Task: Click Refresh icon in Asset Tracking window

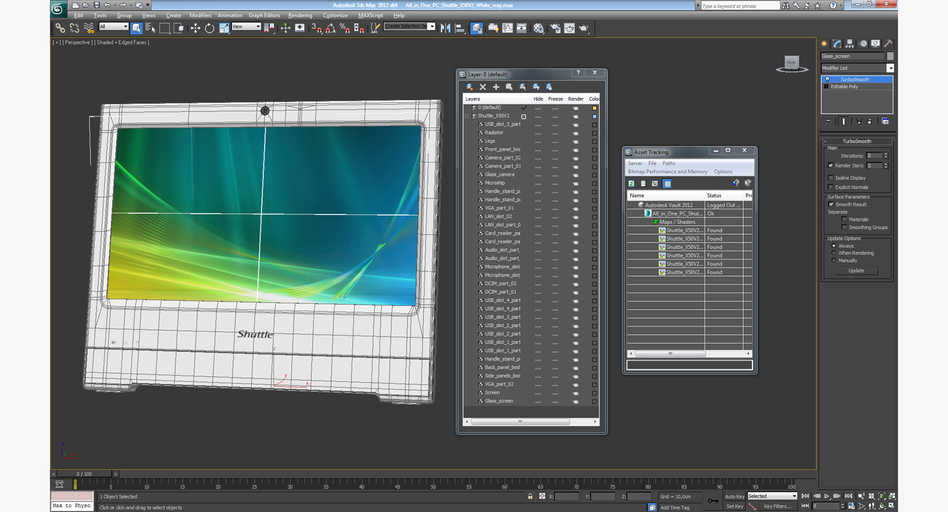Action: click(x=632, y=184)
